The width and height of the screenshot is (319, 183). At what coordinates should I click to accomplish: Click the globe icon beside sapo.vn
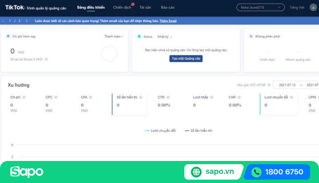(x=196, y=172)
